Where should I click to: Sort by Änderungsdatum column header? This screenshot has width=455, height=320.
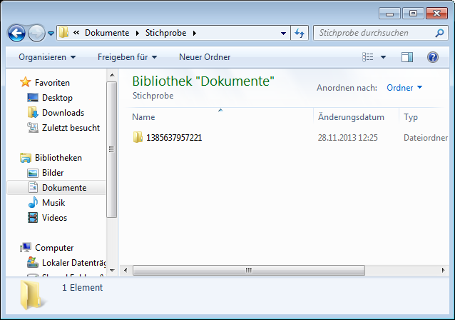[351, 117]
